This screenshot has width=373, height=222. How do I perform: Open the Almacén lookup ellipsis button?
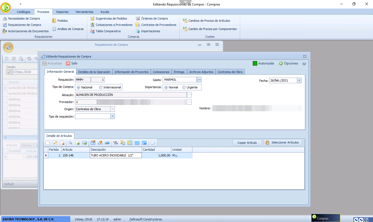coord(189,95)
